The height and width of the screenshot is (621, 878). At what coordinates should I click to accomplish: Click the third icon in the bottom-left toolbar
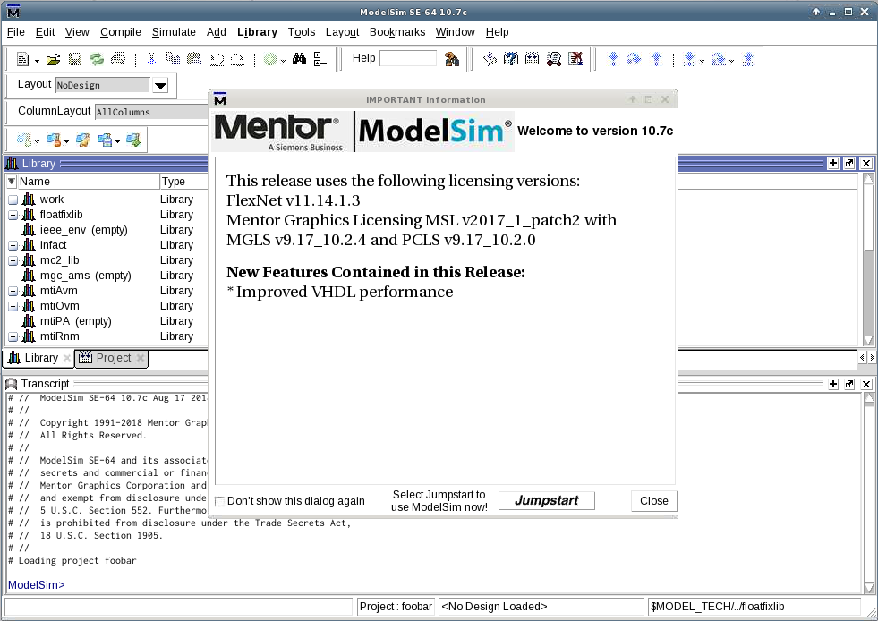coord(83,140)
